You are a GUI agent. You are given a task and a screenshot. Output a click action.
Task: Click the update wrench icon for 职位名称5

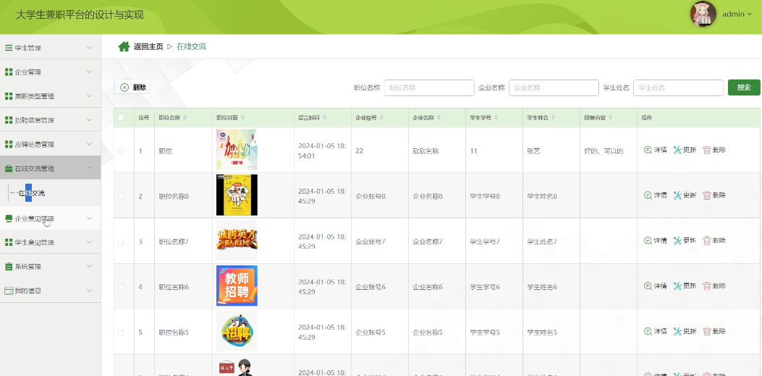[x=677, y=331]
